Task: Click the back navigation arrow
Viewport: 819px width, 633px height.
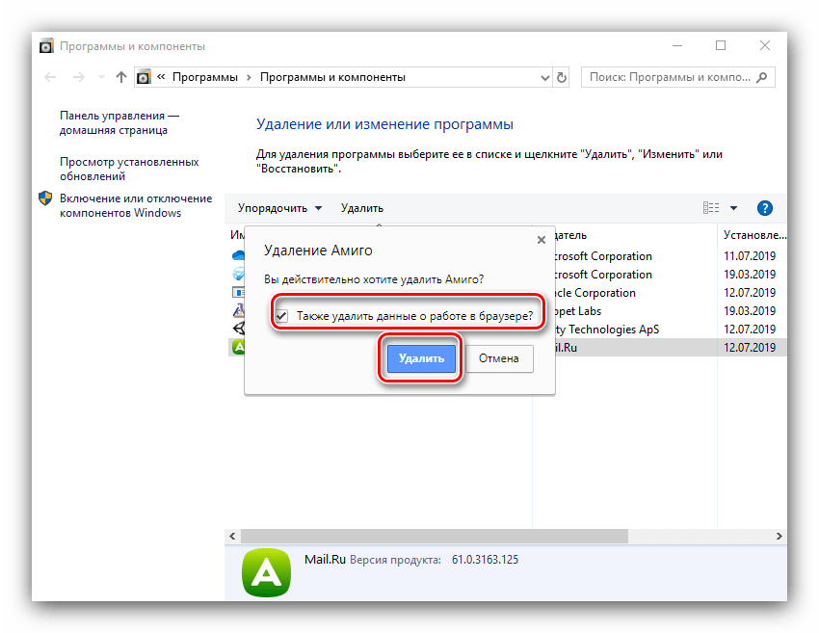Action: [x=51, y=77]
